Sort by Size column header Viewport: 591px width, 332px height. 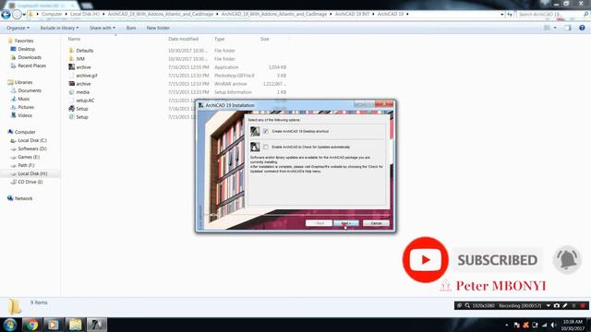click(x=265, y=39)
